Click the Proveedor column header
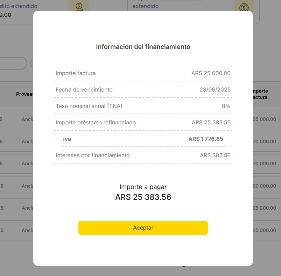The height and width of the screenshot is (276, 281). pos(24,94)
